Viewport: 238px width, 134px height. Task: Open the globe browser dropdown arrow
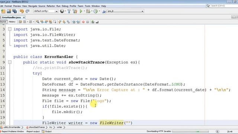pos(65,11)
